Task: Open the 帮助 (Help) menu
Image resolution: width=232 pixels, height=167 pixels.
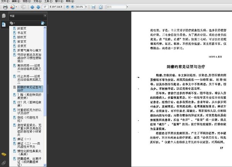Action: click(70, 1)
